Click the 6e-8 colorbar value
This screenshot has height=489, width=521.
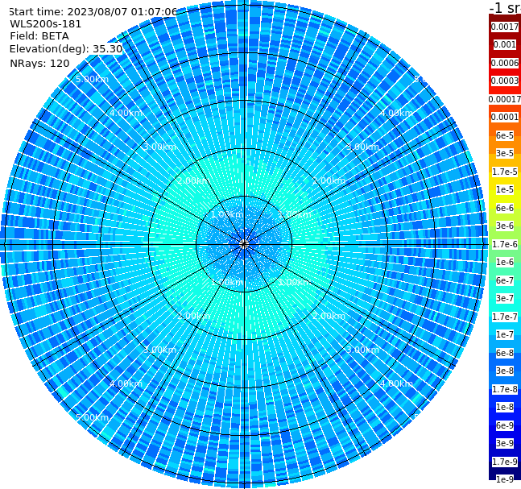point(505,353)
